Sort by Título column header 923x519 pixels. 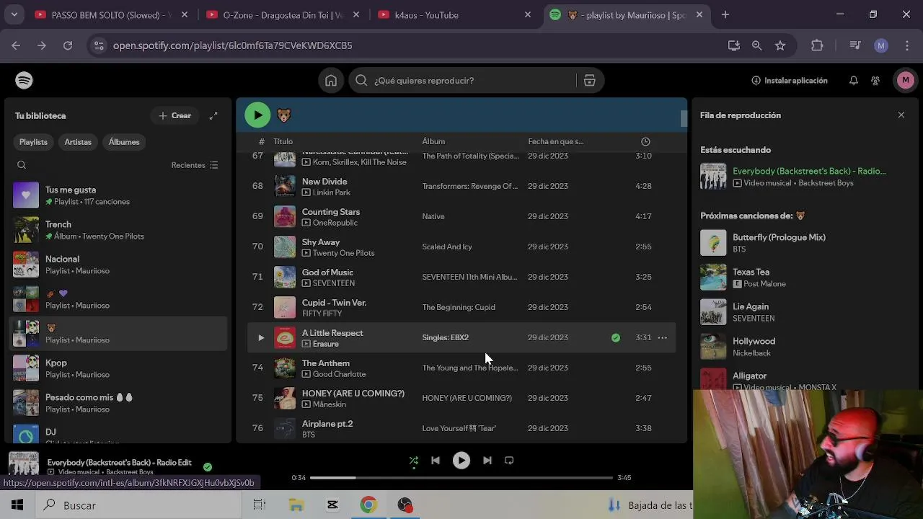283,141
